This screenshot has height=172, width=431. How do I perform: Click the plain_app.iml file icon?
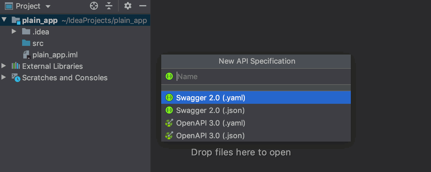pyautogui.click(x=26, y=55)
